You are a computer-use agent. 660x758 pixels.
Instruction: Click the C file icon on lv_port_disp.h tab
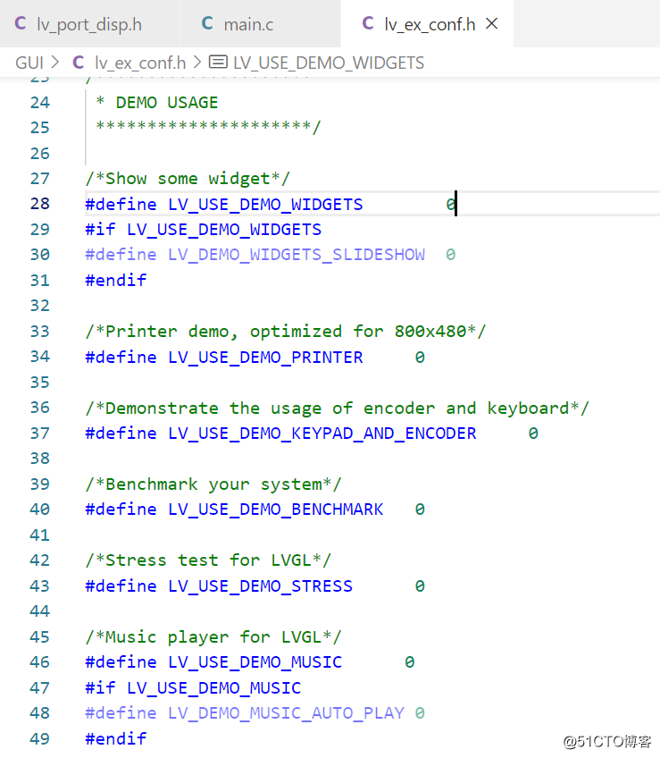point(21,23)
